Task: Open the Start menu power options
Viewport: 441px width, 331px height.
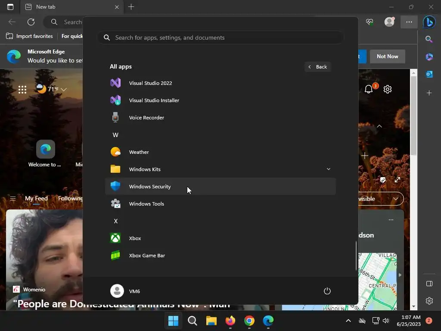Action: [x=327, y=291]
